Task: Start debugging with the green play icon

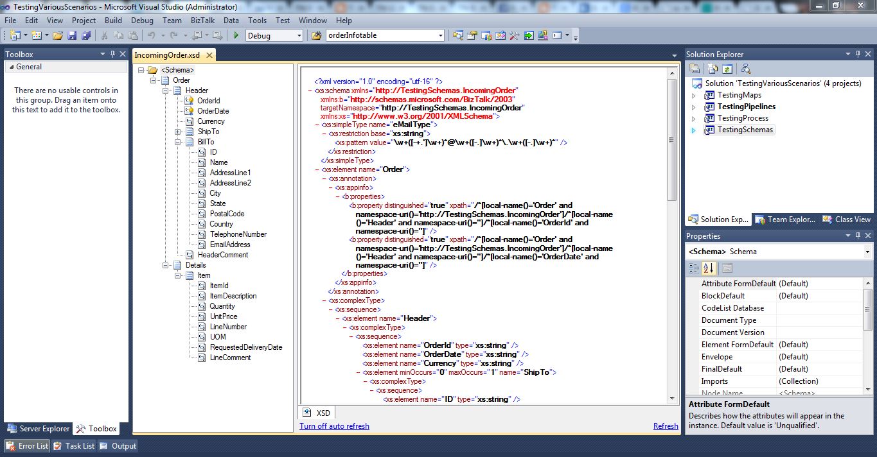Action: 236,35
